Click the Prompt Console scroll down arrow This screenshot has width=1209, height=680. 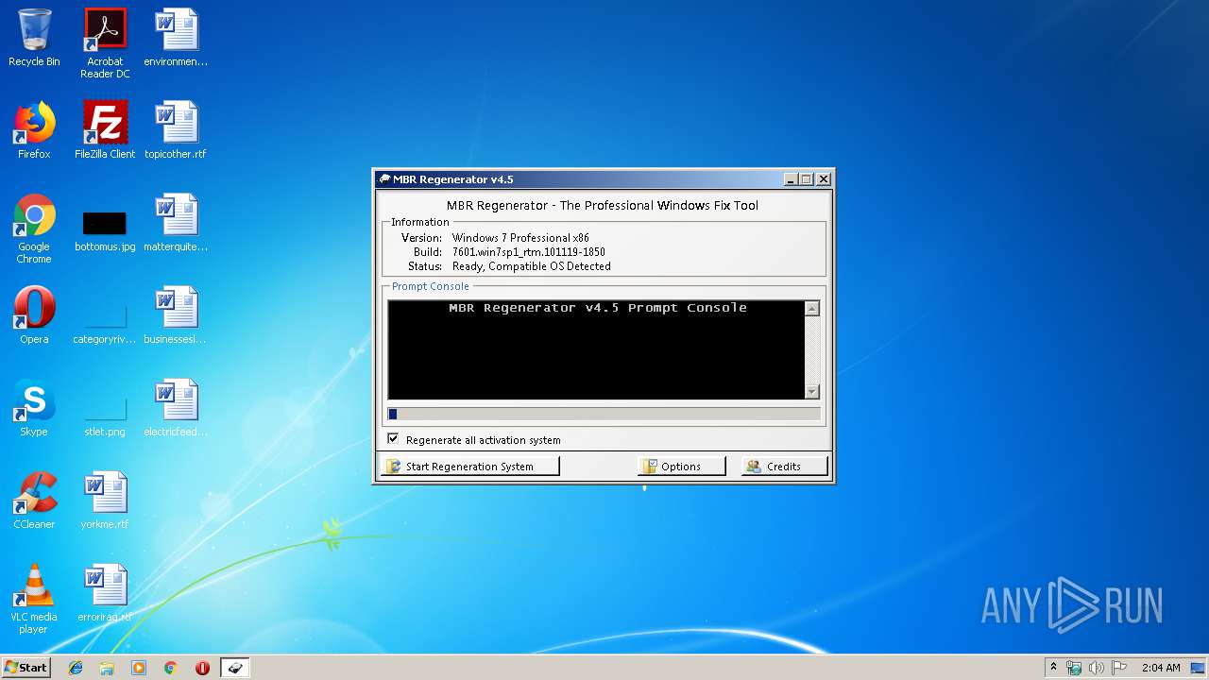812,391
